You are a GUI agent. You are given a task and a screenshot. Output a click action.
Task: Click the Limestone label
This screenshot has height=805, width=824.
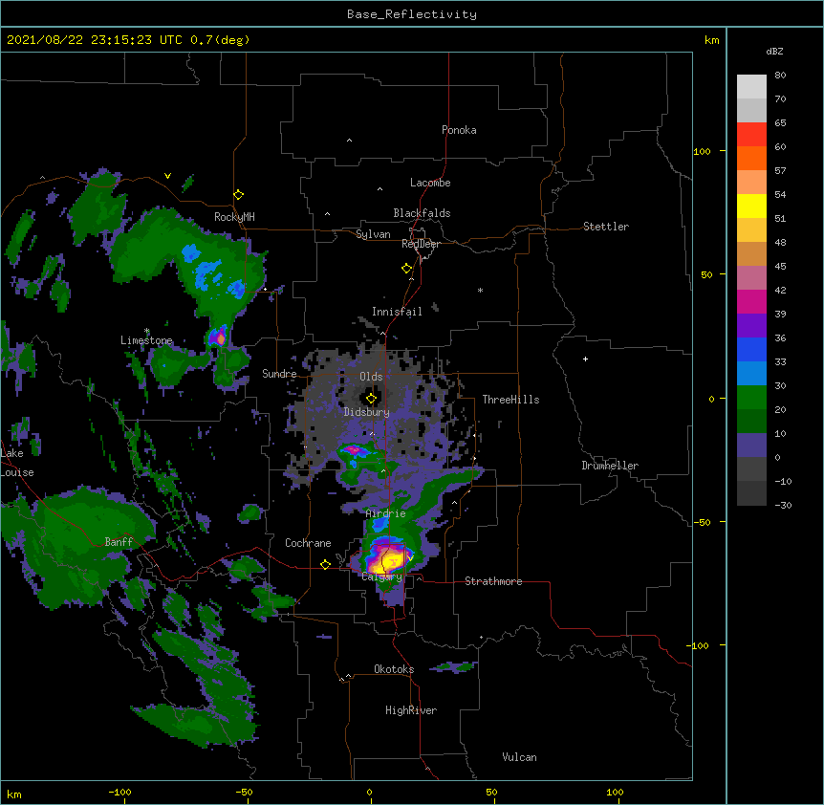click(146, 340)
